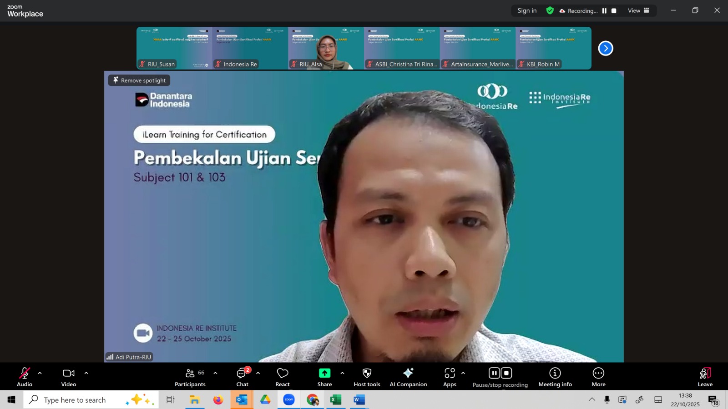The width and height of the screenshot is (728, 409).
Task: Toggle camera with Video button
Action: [x=69, y=377]
